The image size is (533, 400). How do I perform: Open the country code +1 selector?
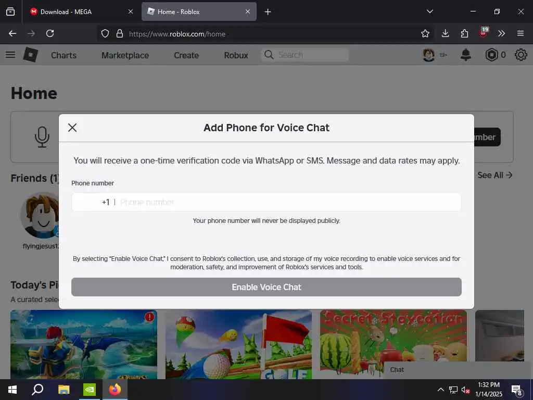(106, 203)
